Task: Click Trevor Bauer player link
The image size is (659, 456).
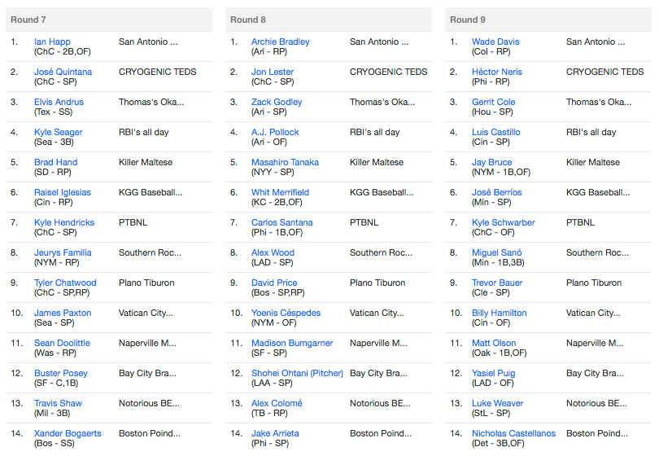Action: tap(497, 283)
